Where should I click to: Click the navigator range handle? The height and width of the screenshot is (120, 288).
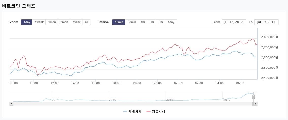click(253, 97)
